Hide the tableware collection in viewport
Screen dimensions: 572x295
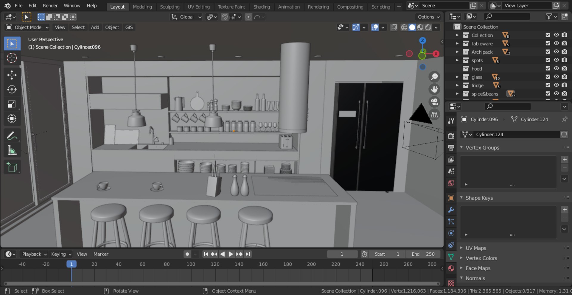556,43
